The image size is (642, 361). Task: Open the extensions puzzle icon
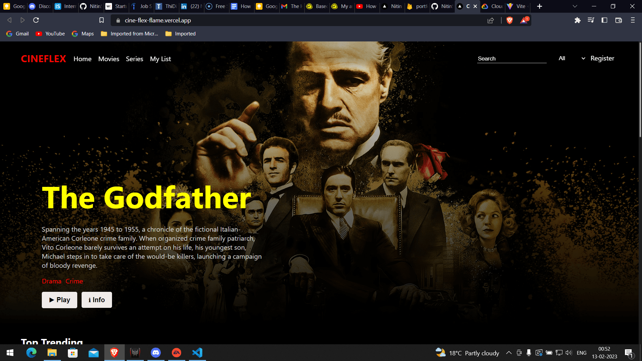[x=577, y=20]
